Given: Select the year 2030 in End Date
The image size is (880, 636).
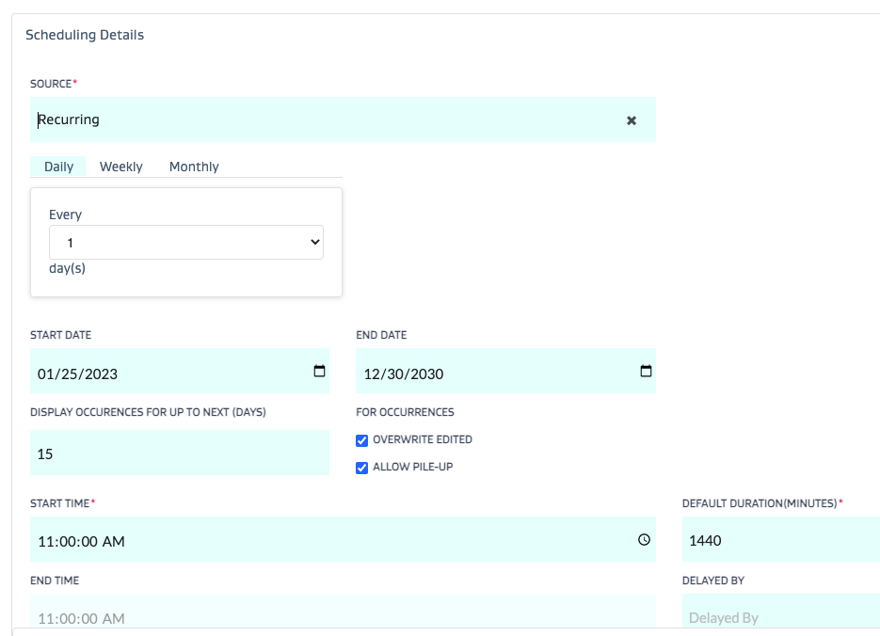Looking at the screenshot, I should (x=426, y=374).
